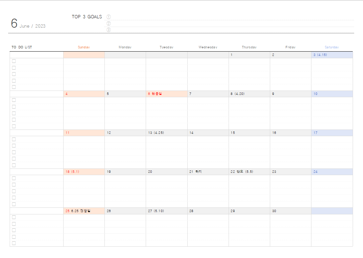The width and height of the screenshot is (363, 258).
Task: Check the bottom to-do checkbox in June 4 week
Action: click(x=14, y=126)
